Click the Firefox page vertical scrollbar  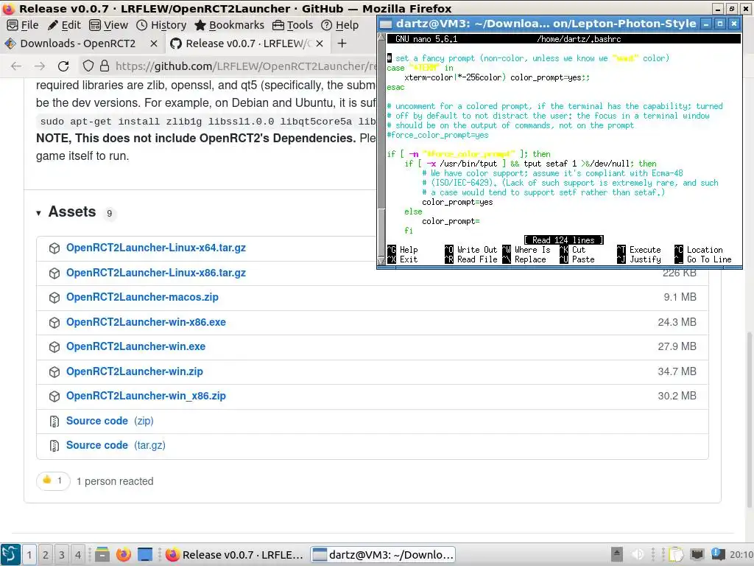point(749,419)
